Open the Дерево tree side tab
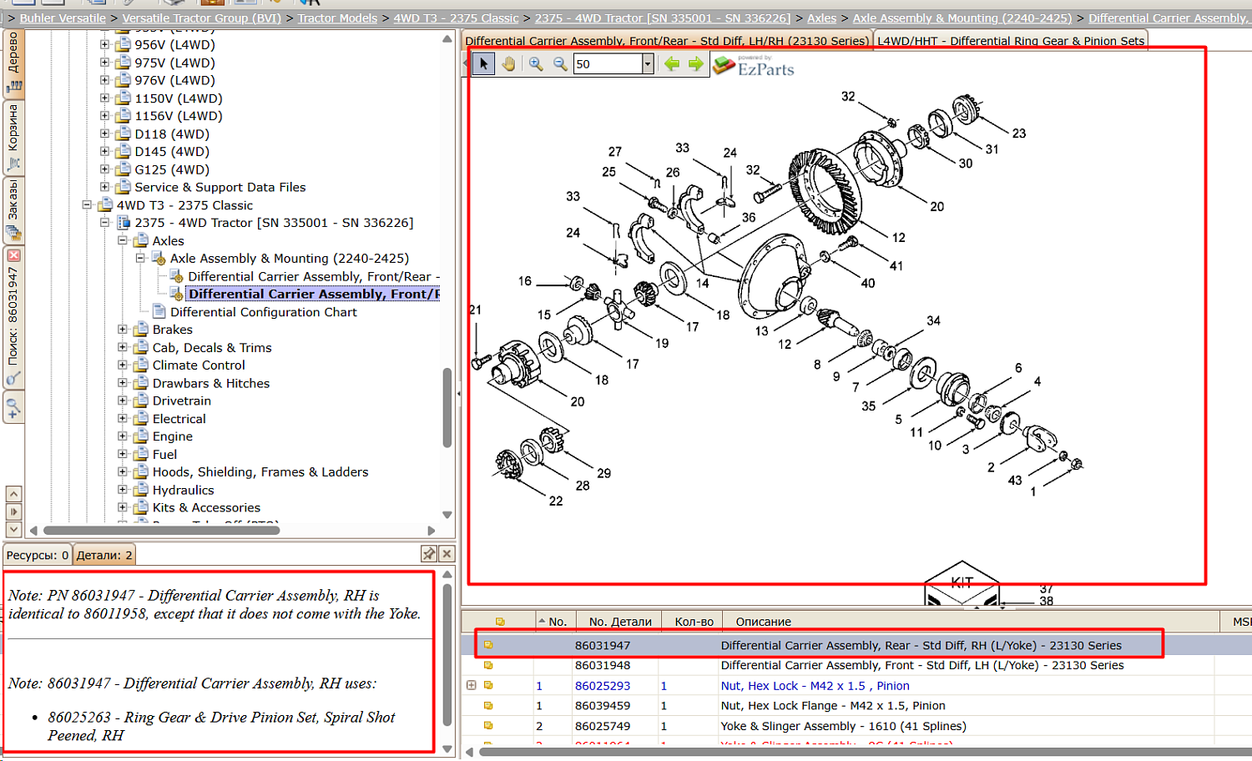 13,63
